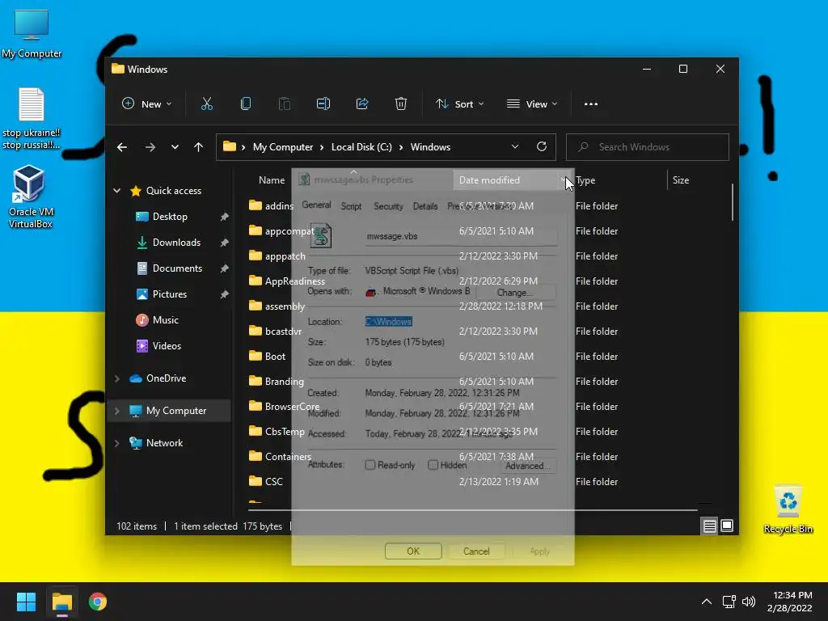Switch to the Security properties tab

click(388, 206)
